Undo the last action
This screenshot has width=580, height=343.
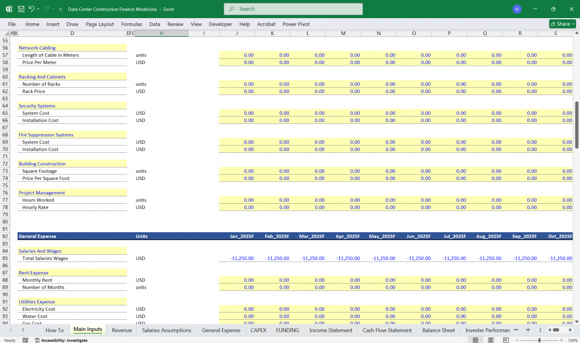[x=31, y=8]
